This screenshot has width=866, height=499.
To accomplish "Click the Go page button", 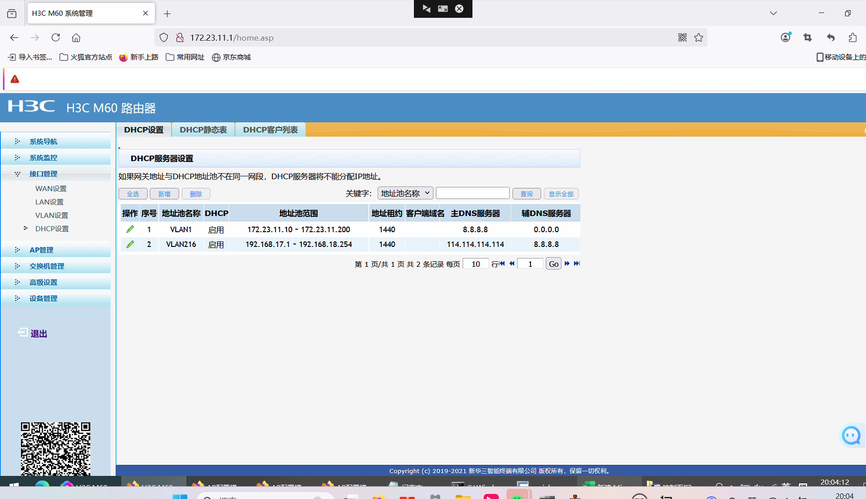I will [x=553, y=264].
